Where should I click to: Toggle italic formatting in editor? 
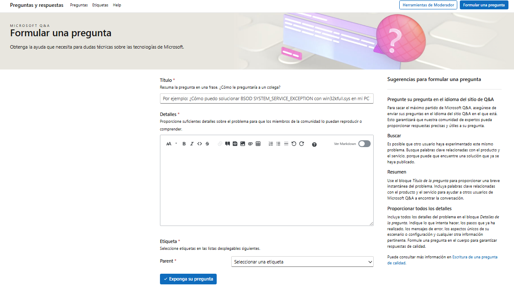tap(192, 144)
